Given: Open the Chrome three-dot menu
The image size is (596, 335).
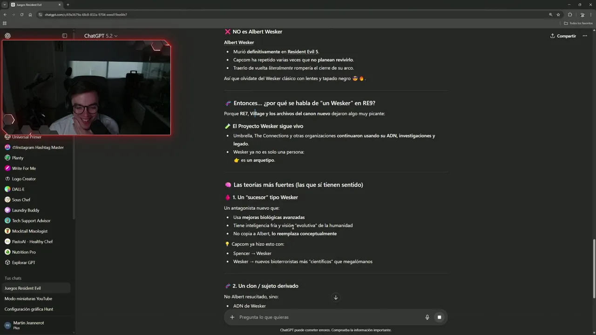Looking at the screenshot, I should 590,14.
